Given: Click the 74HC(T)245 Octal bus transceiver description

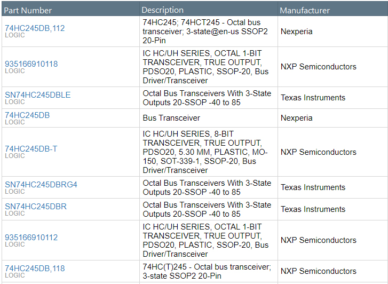Looking at the screenshot, I should (207, 271).
